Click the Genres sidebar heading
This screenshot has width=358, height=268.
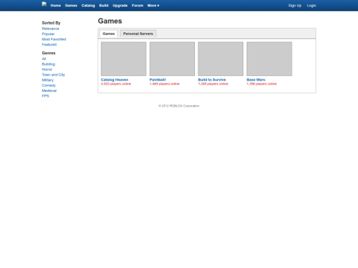[x=48, y=53]
